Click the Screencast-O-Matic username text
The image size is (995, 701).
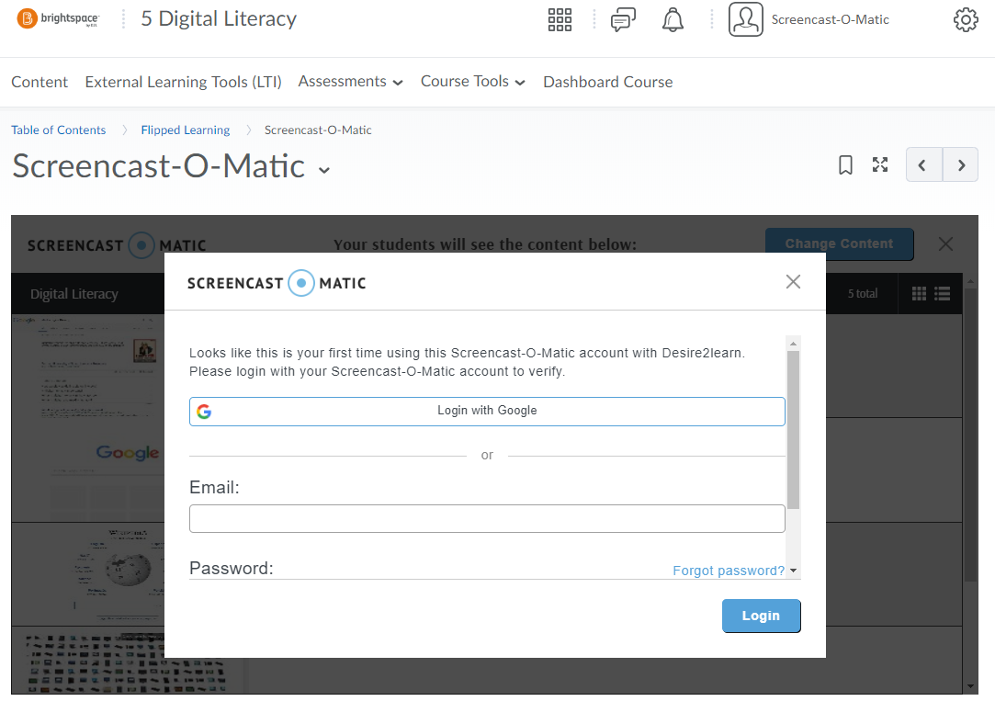pos(830,19)
